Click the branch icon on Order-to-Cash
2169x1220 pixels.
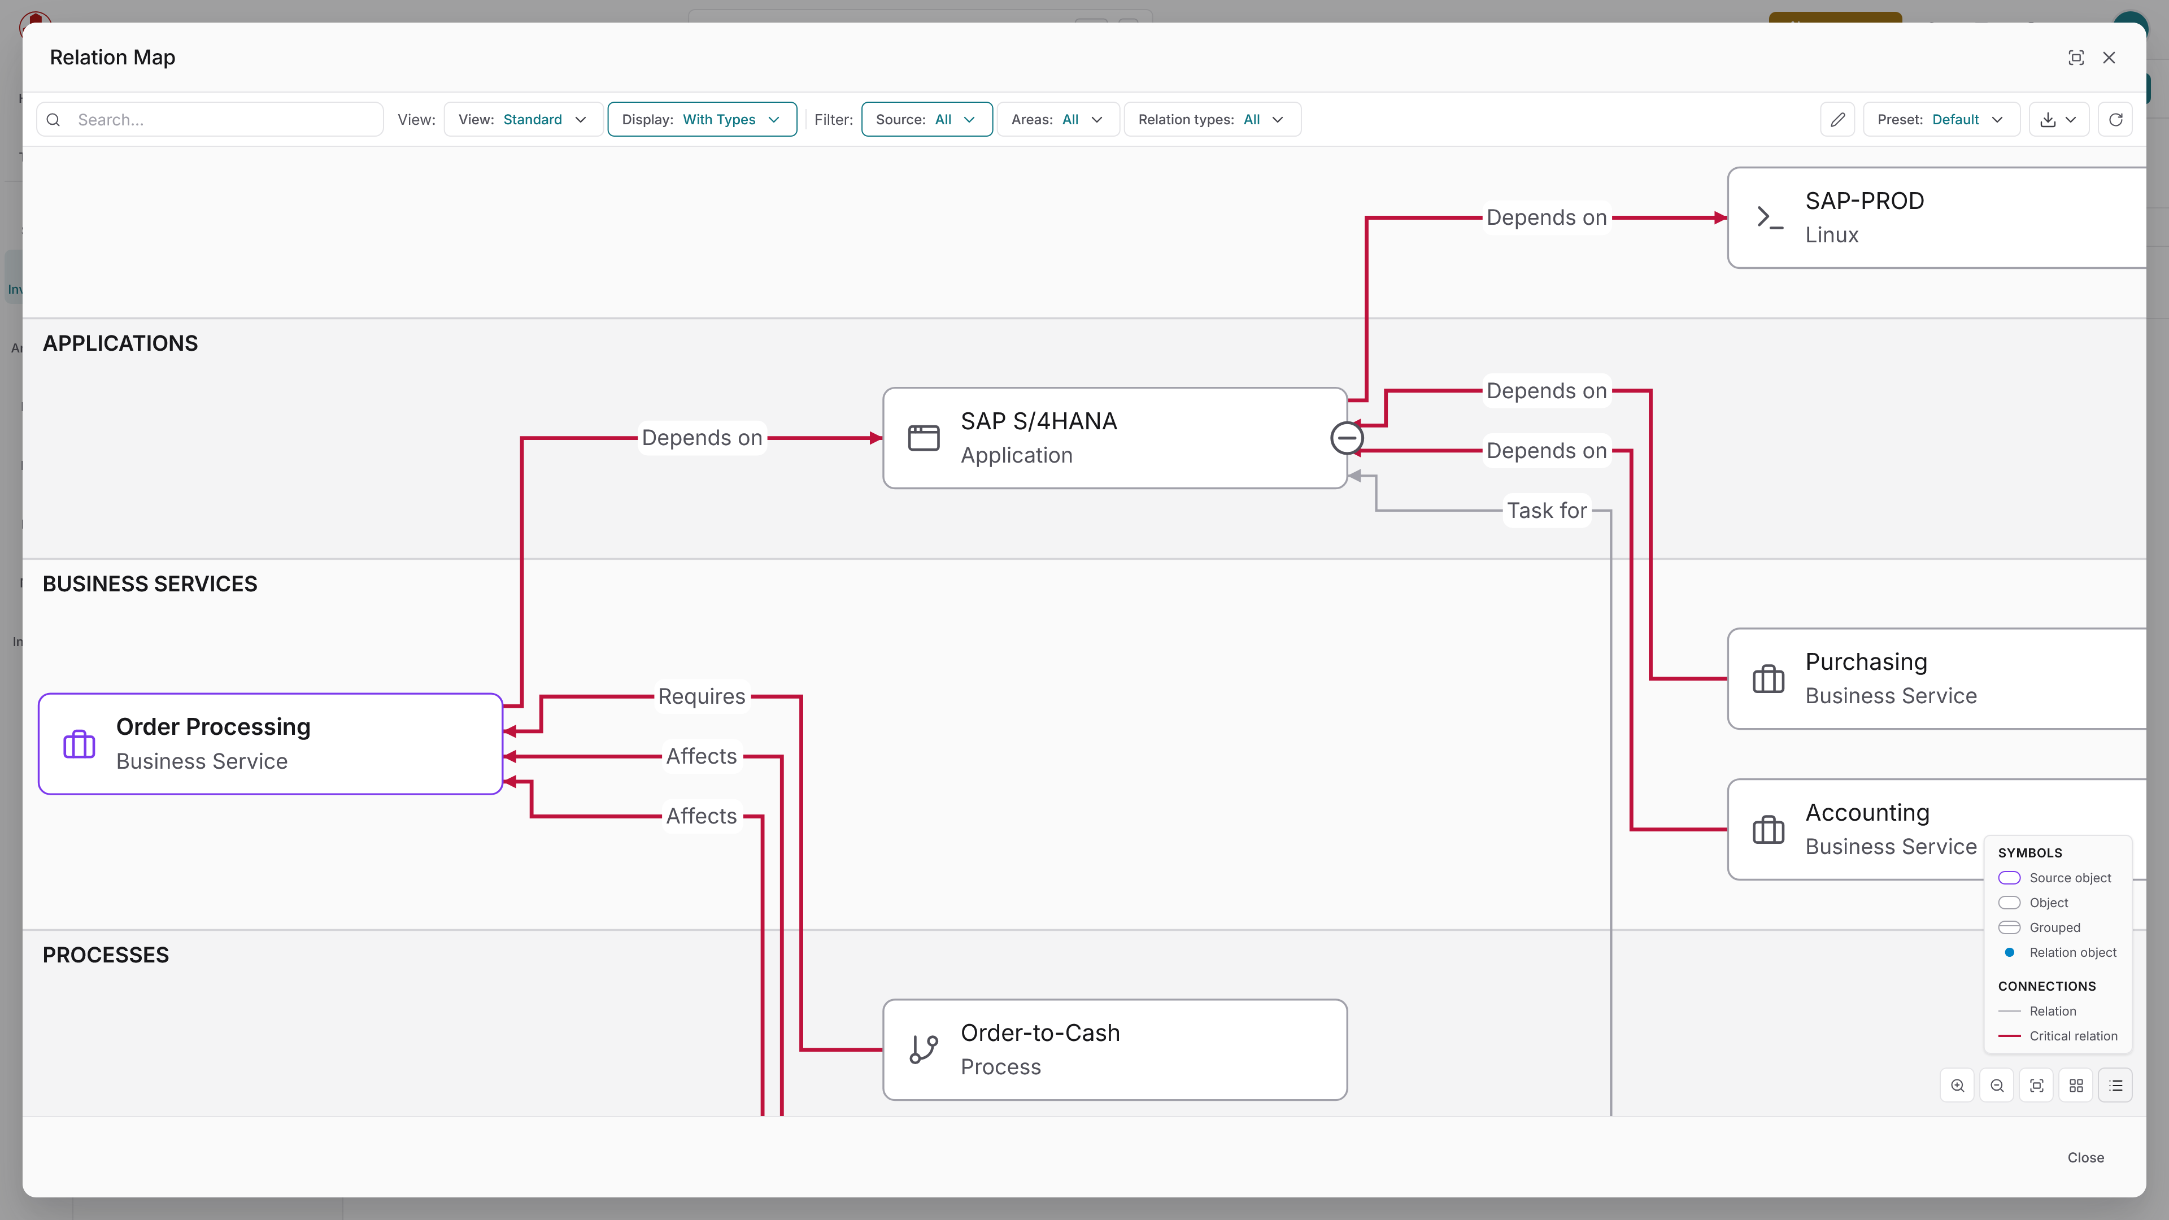pos(924,1050)
